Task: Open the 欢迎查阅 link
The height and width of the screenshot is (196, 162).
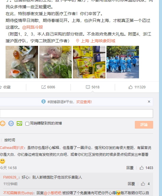Action: tap(84, 102)
